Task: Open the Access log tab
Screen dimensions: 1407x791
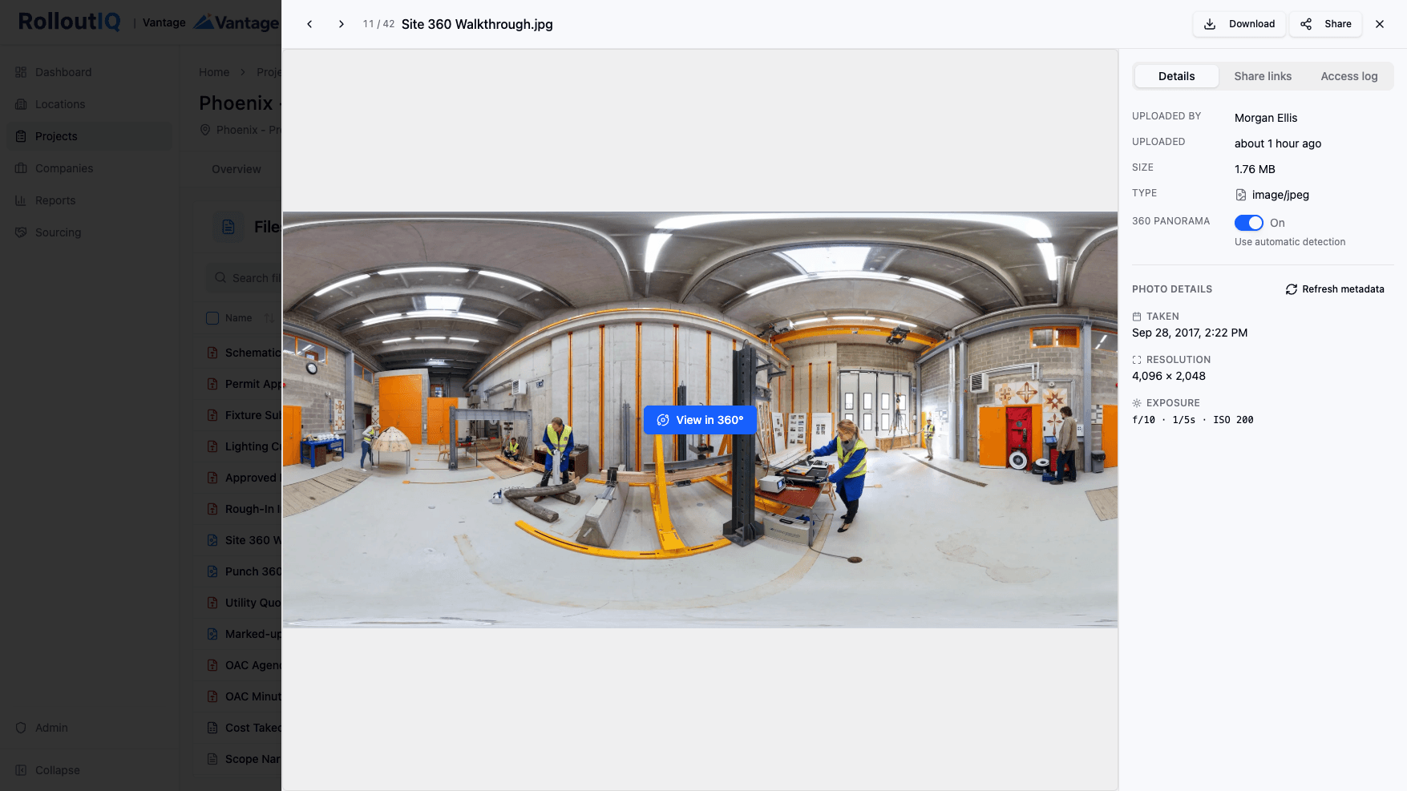Action: 1349,76
